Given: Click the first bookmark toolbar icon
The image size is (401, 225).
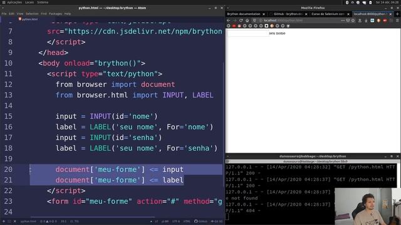Looking at the screenshot, I should point(229,26).
